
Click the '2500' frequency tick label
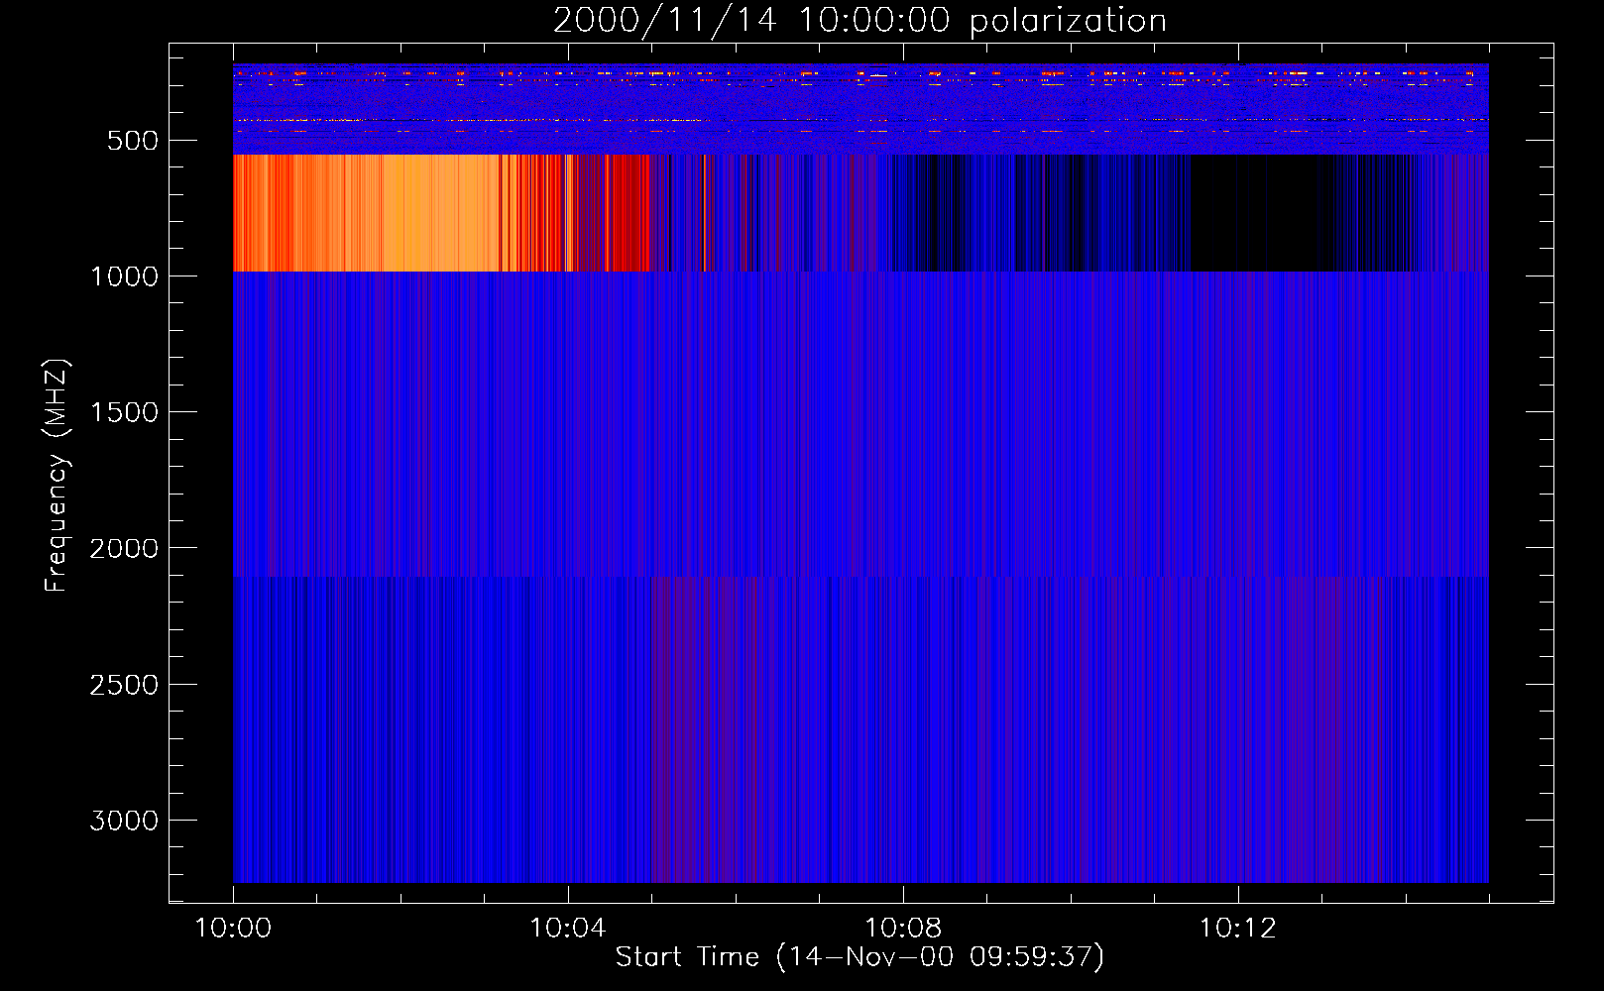click(x=124, y=685)
